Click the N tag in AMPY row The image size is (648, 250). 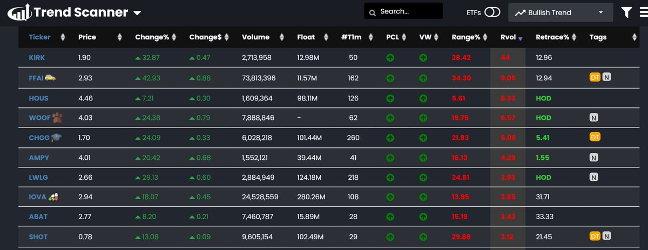(x=594, y=158)
